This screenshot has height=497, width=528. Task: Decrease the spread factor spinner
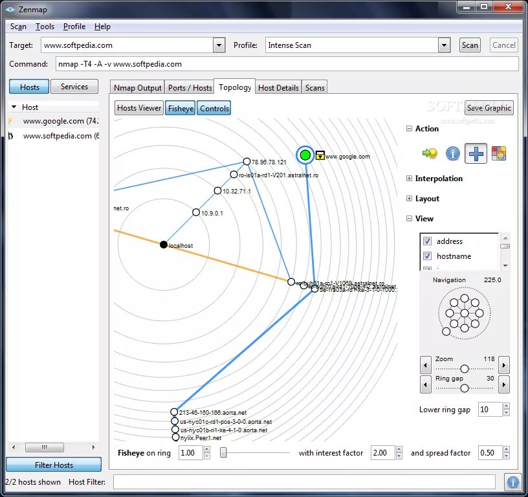point(507,456)
